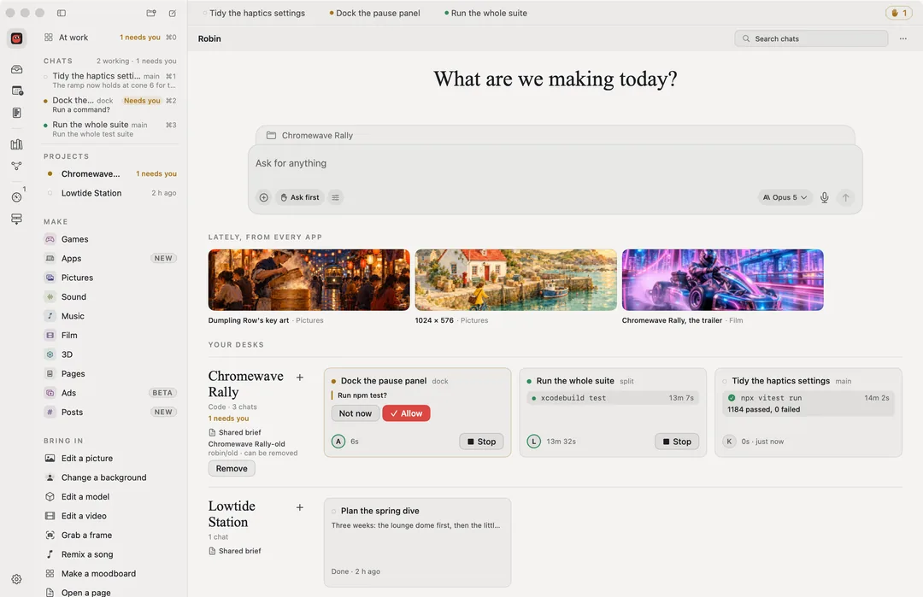The width and height of the screenshot is (923, 597).
Task: Open the library books icon in rail
Action: click(x=16, y=144)
